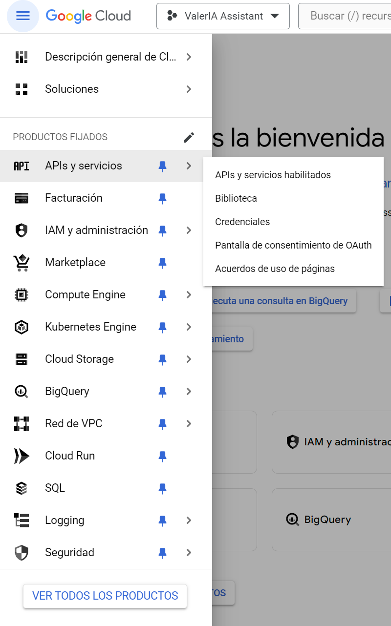The image size is (391, 626).
Task: Open Soluciones from the menu
Action: (x=106, y=89)
